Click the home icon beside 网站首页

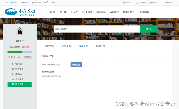pyautogui.click(x=124, y=3)
